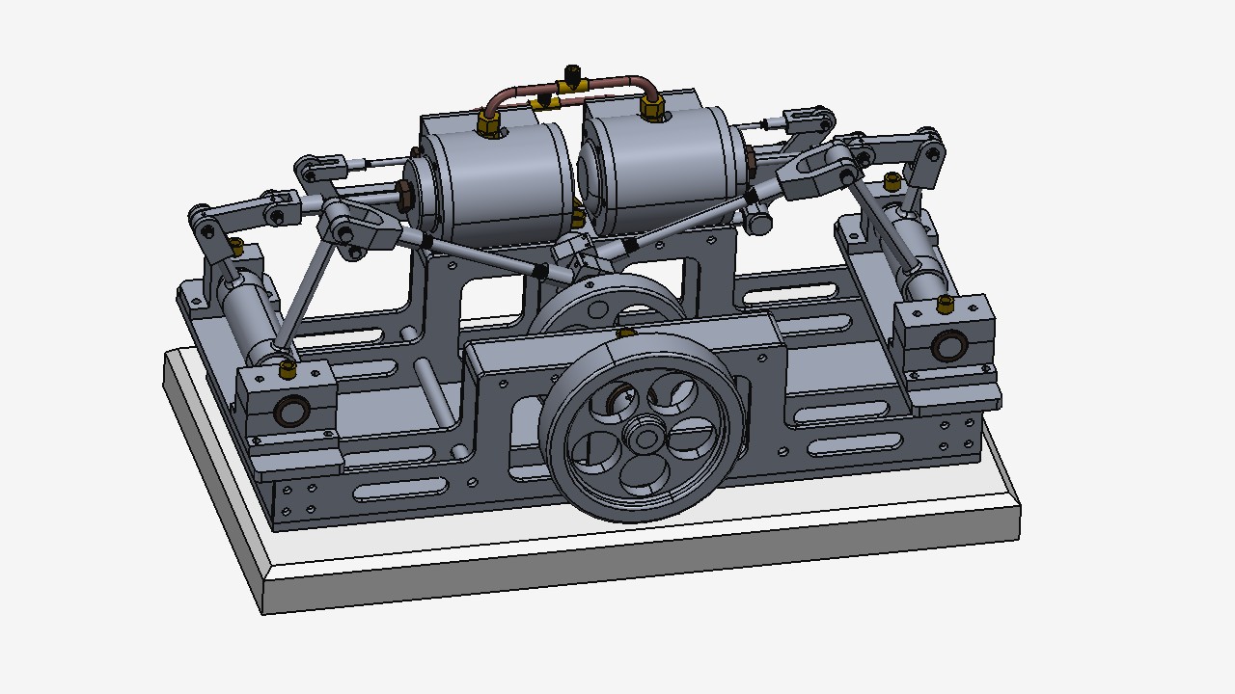Select the bearing bore in the right front block
The width and height of the screenshot is (1235, 694).
[948, 346]
